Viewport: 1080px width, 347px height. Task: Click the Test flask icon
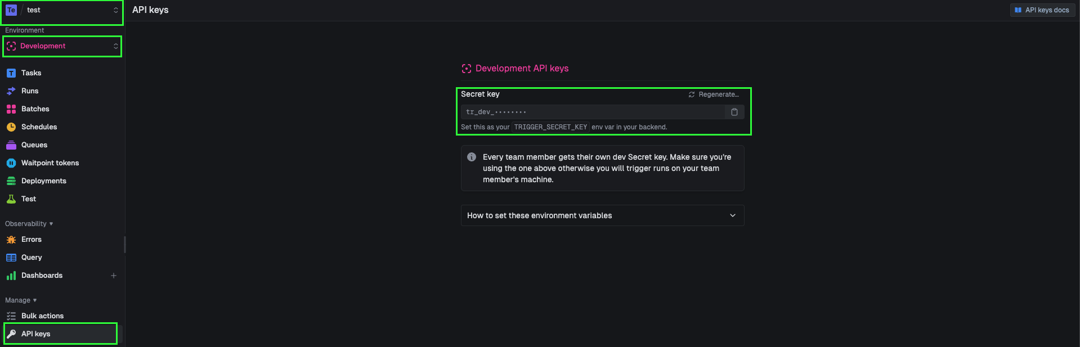11,199
